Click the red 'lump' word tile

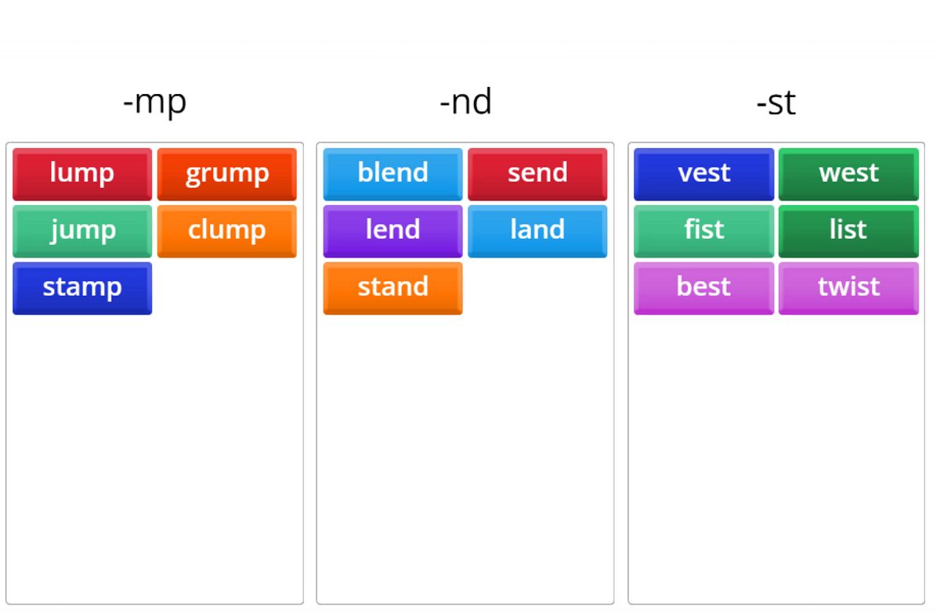click(82, 174)
